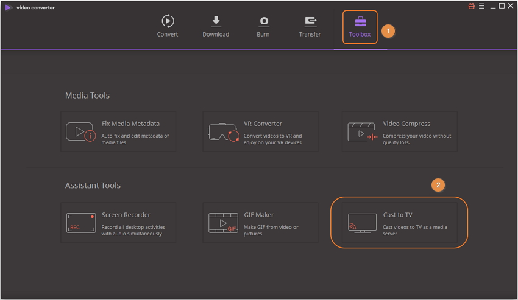Click 'Cast videos to TV as a media server' text
Viewport: 518px width, 300px height.
coord(415,231)
